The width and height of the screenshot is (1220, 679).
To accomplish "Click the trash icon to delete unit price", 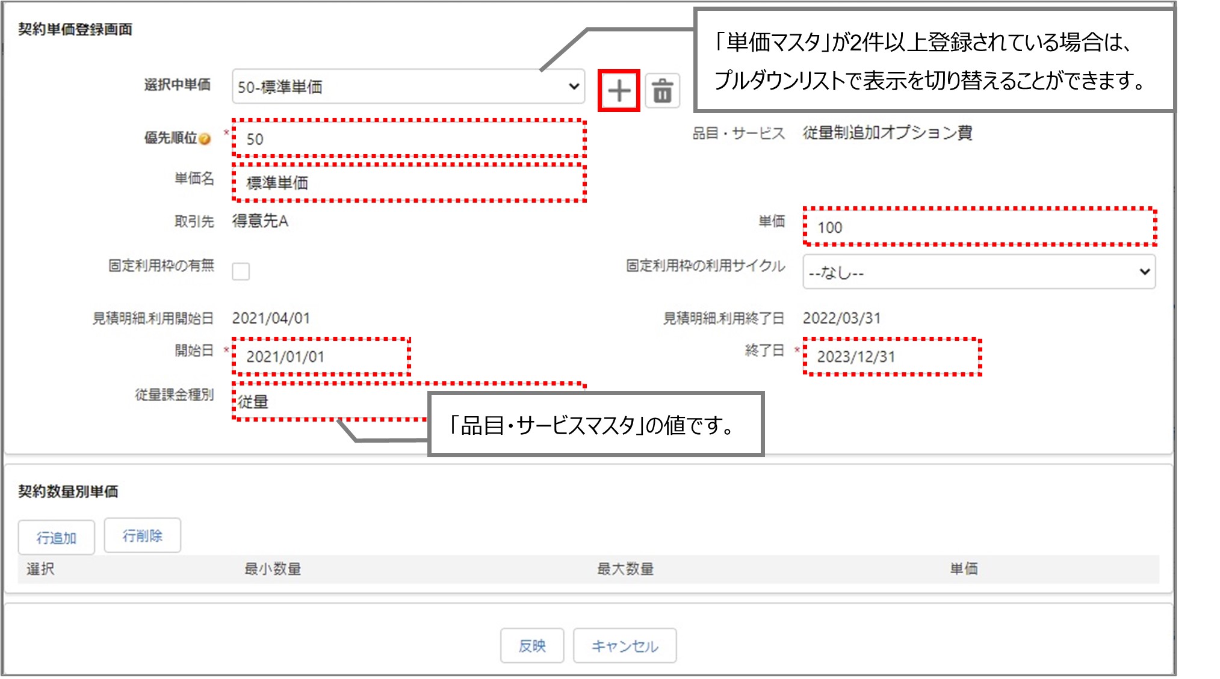I will tap(662, 91).
